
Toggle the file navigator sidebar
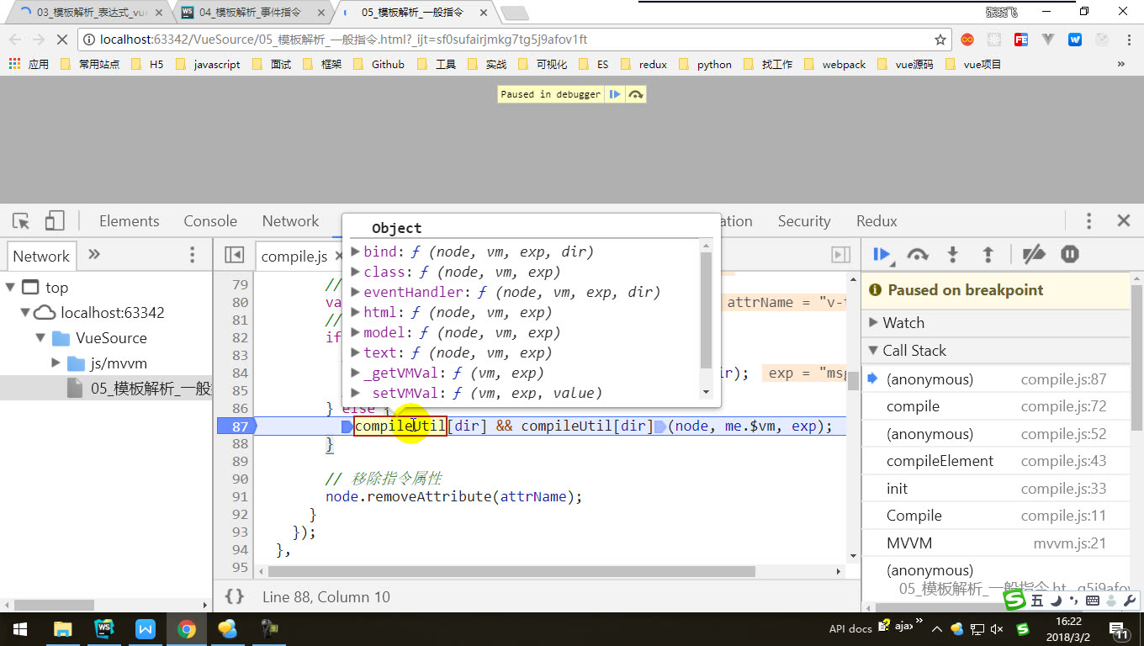(x=235, y=255)
